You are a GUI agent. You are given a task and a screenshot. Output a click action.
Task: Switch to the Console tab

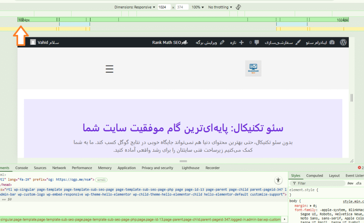click(x=22, y=168)
